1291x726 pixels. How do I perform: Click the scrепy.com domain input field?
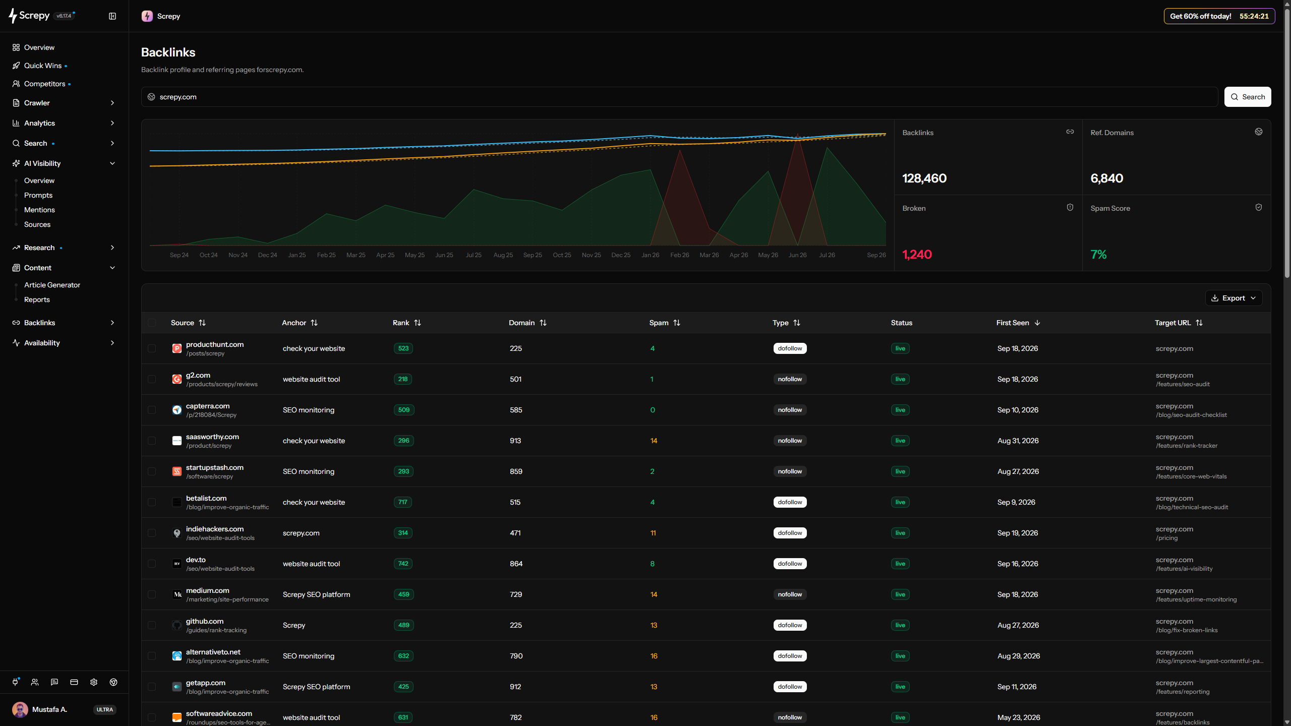coord(679,97)
